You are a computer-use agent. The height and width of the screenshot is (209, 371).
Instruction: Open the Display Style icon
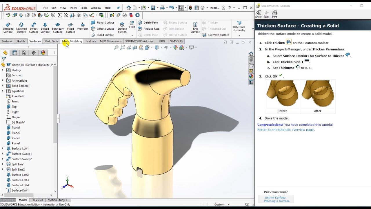coord(157,48)
